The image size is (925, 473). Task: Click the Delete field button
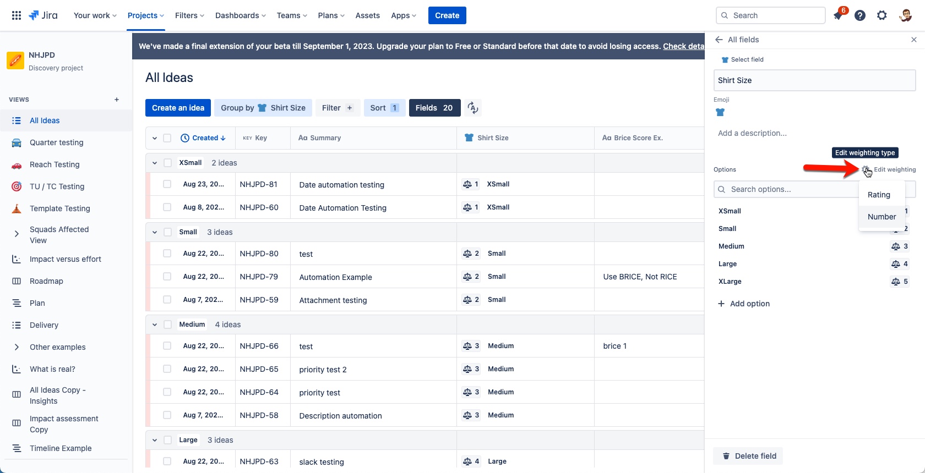pos(748,456)
